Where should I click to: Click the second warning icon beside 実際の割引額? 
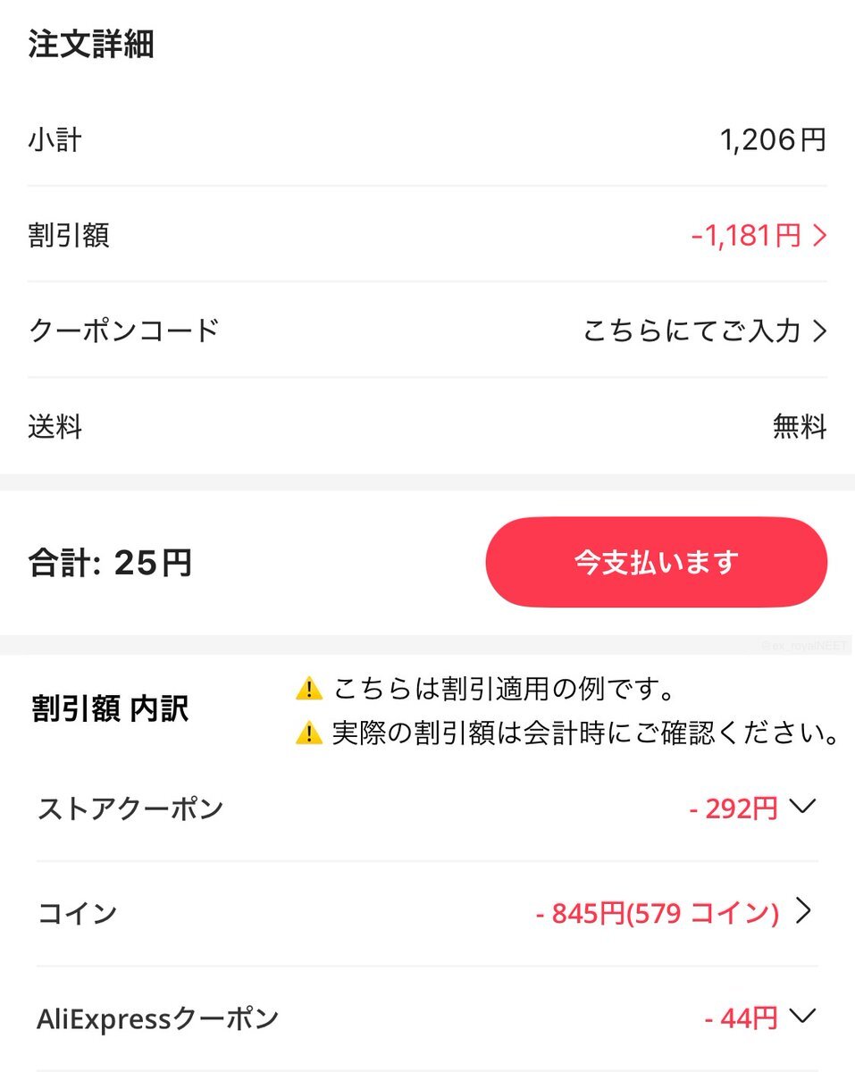308,733
